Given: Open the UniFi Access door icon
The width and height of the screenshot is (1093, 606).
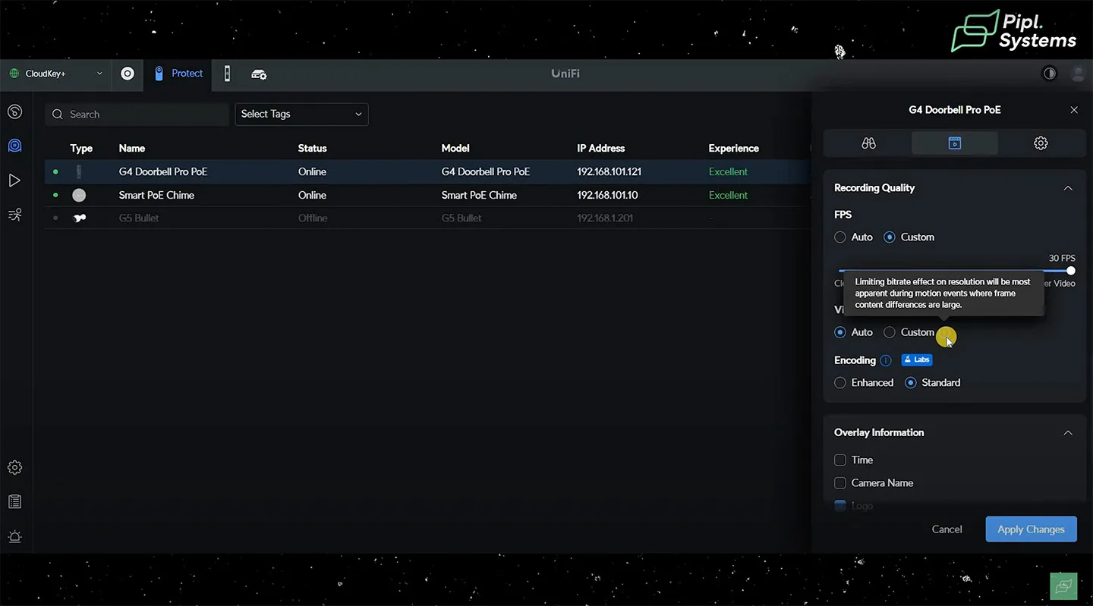Looking at the screenshot, I should [x=227, y=74].
